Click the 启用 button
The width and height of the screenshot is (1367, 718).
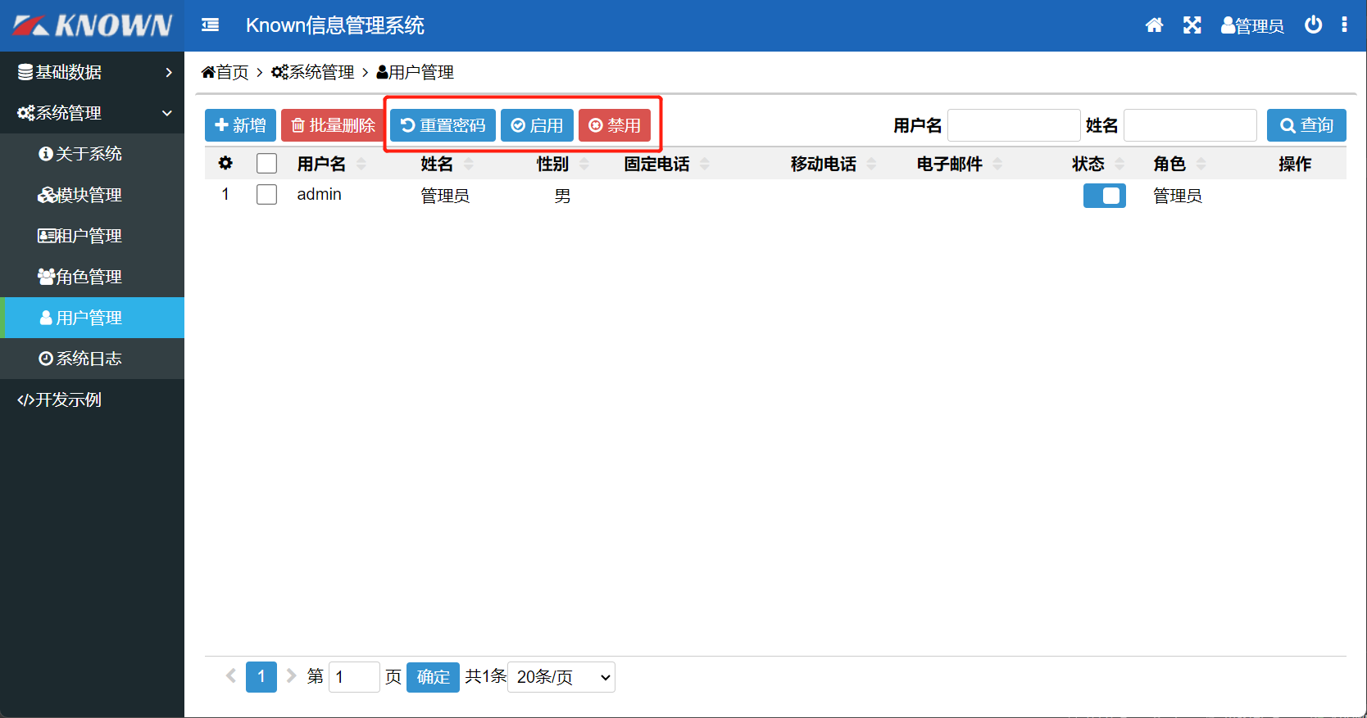click(537, 125)
